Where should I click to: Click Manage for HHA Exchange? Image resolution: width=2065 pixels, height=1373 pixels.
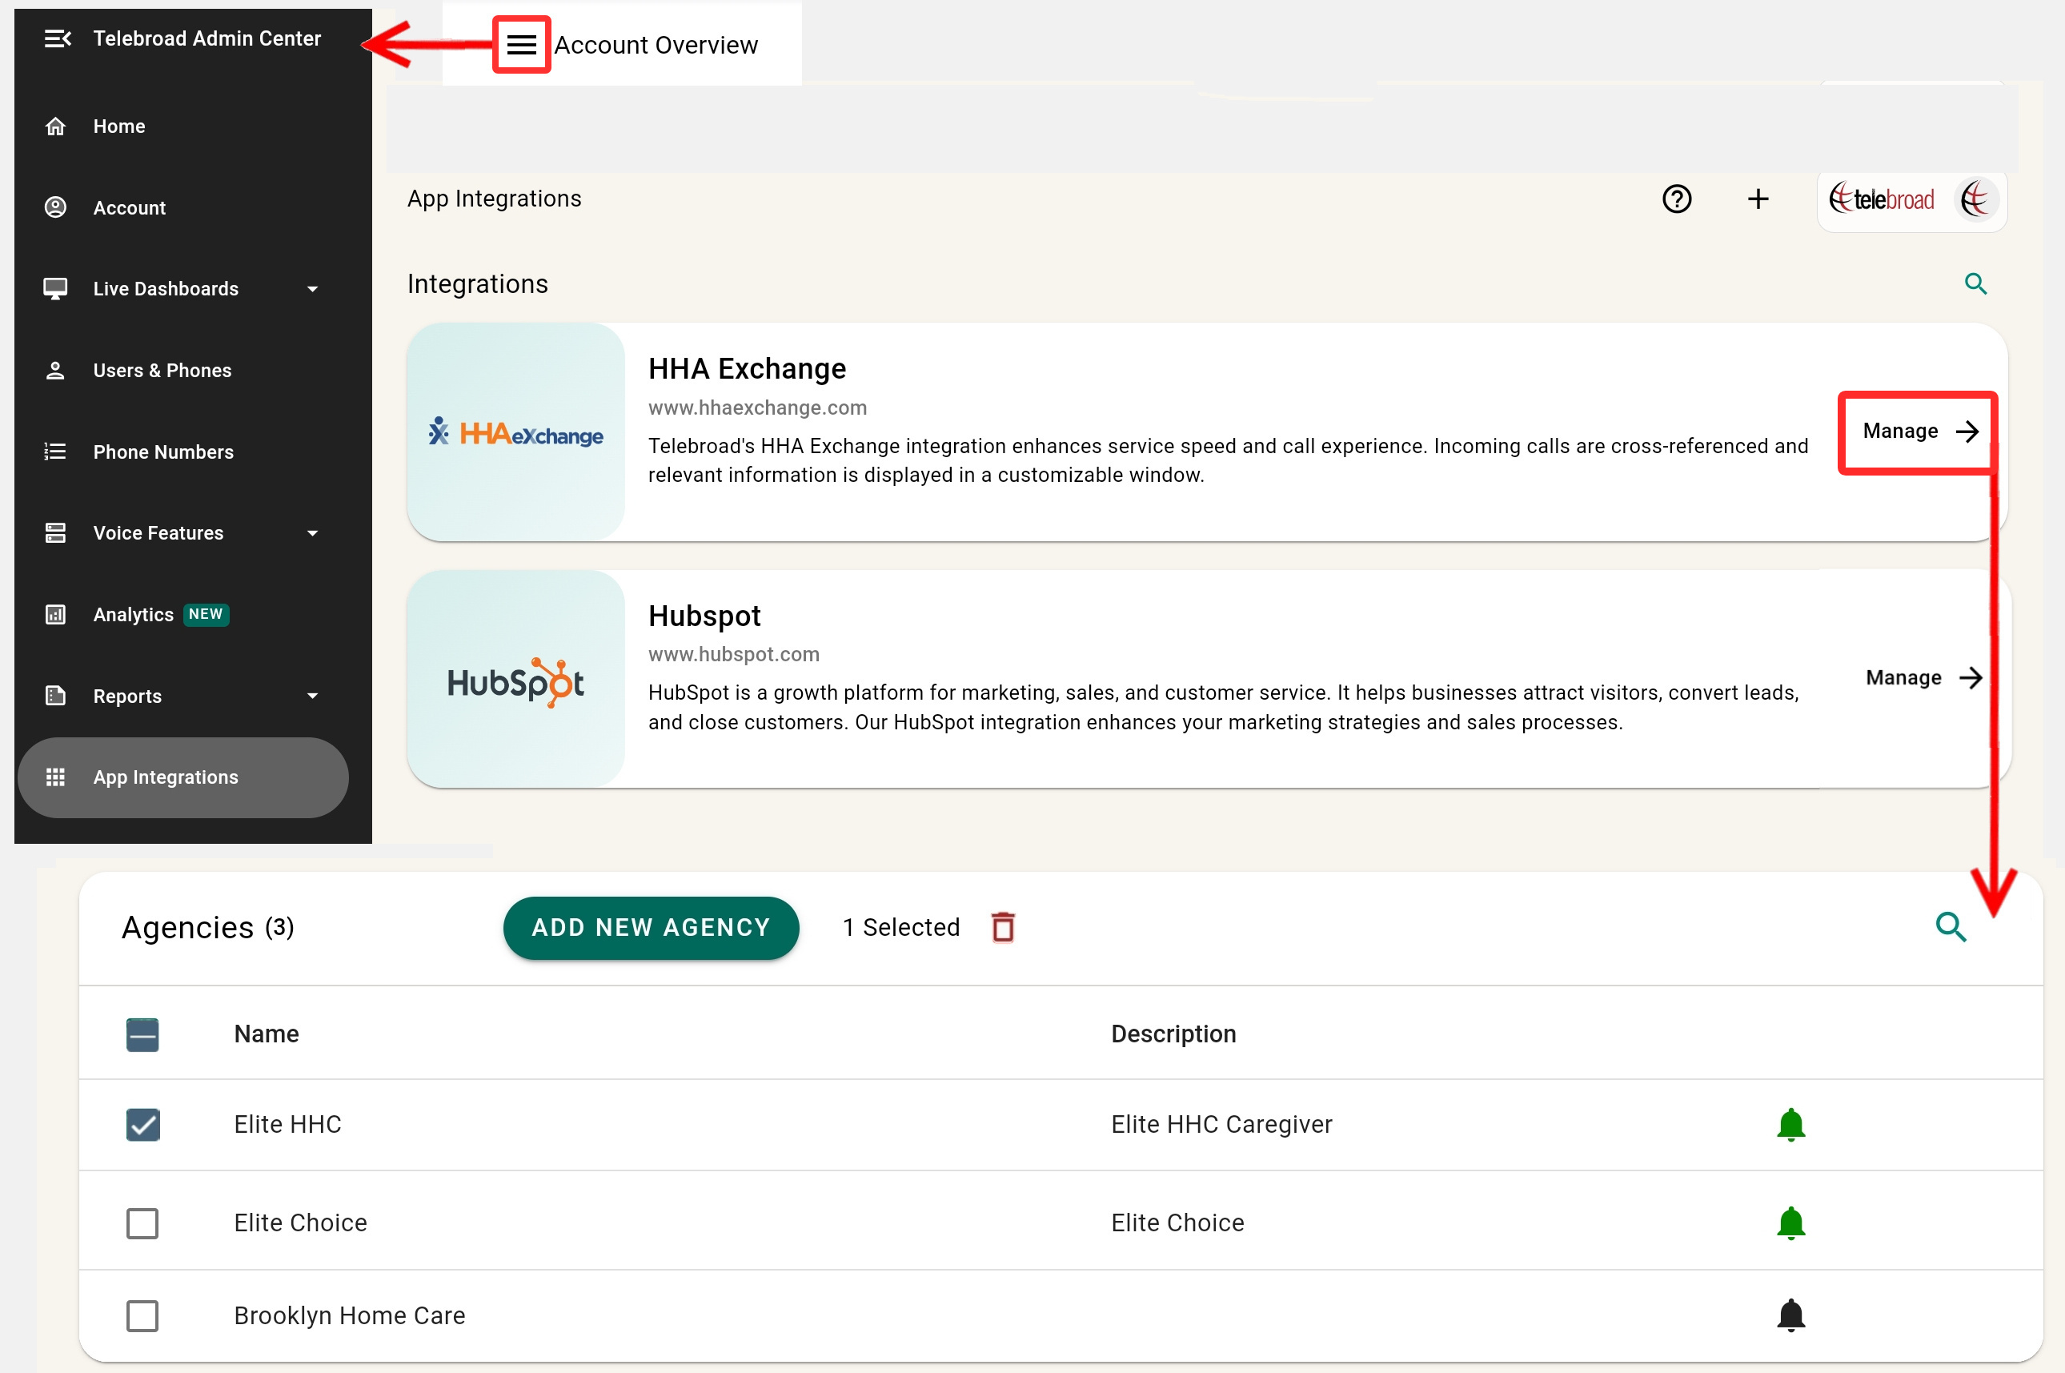point(1918,432)
